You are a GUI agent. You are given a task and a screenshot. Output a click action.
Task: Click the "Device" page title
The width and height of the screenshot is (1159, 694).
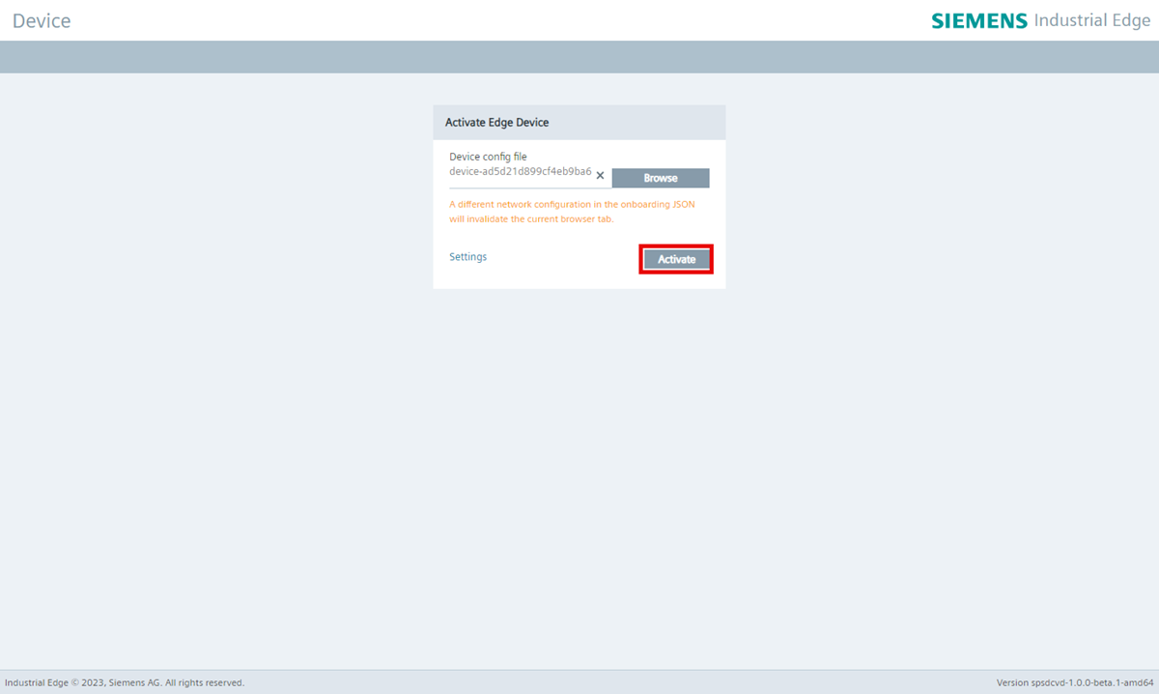(x=42, y=20)
